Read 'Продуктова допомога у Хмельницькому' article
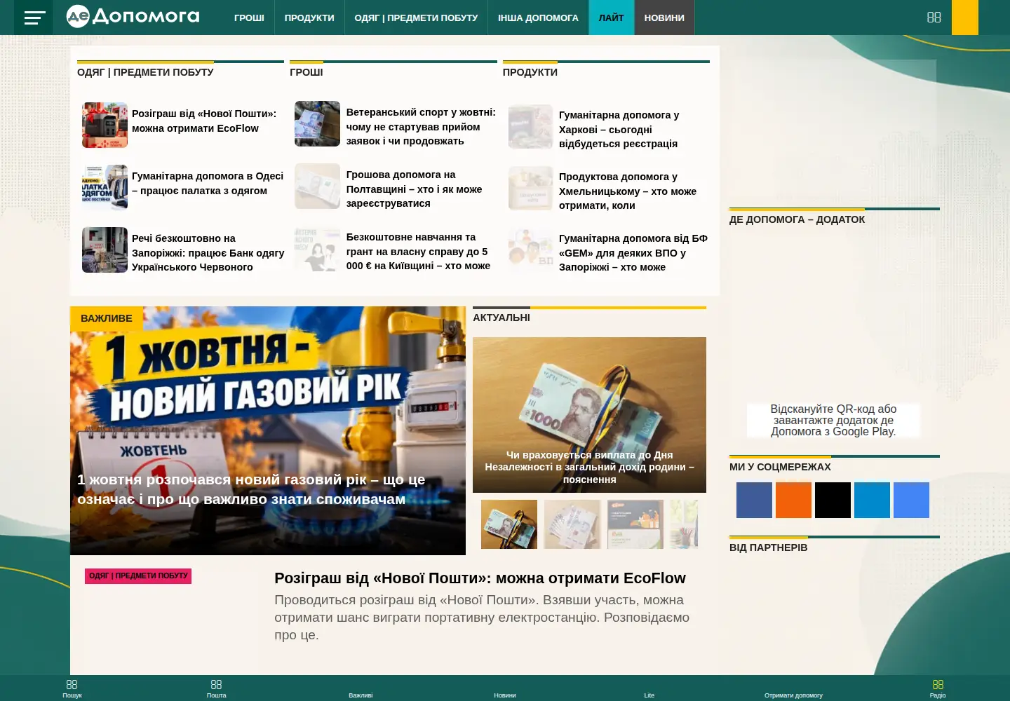 628,191
